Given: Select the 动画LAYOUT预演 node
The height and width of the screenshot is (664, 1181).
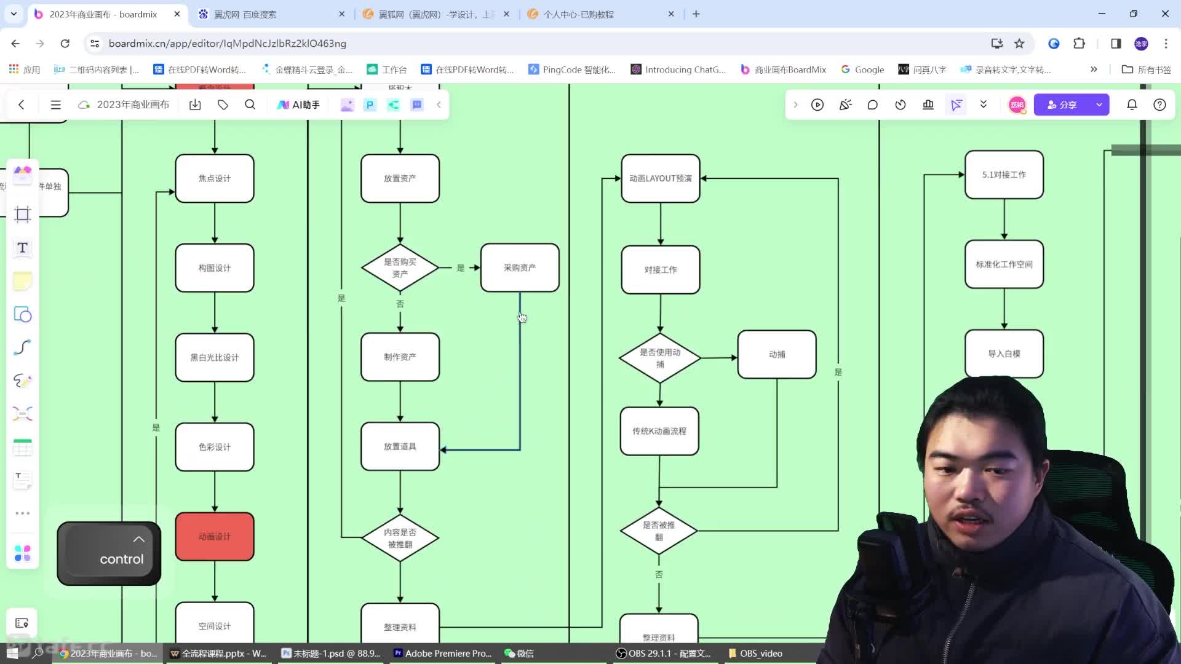Looking at the screenshot, I should [x=661, y=178].
